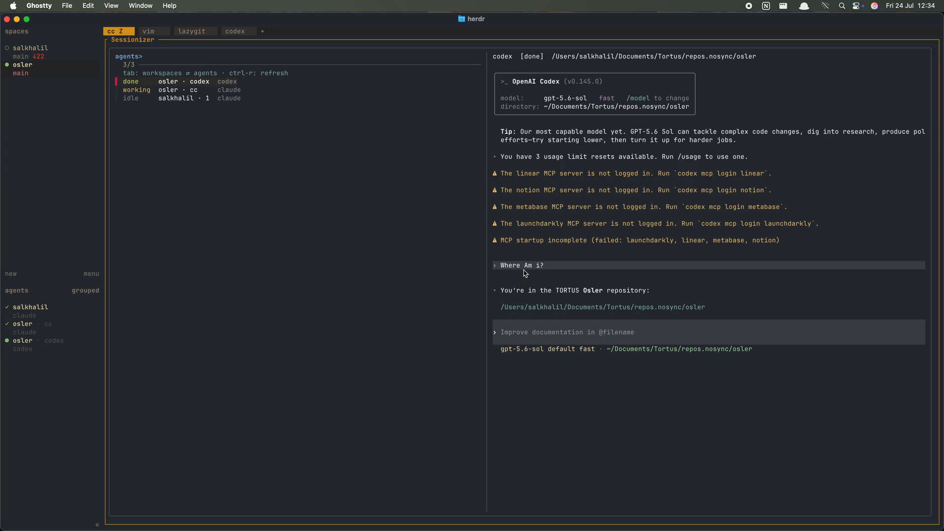Screen dimensions: 944x531
Task: Select the osler space with the green dot
Action: coord(23,64)
